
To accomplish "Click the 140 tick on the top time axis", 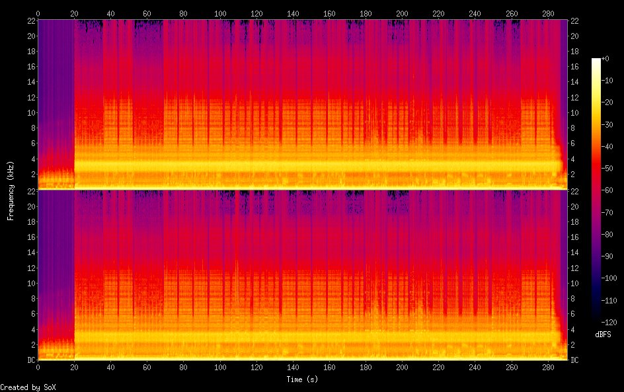I will pyautogui.click(x=293, y=13).
